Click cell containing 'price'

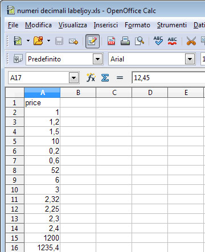[x=42, y=102]
